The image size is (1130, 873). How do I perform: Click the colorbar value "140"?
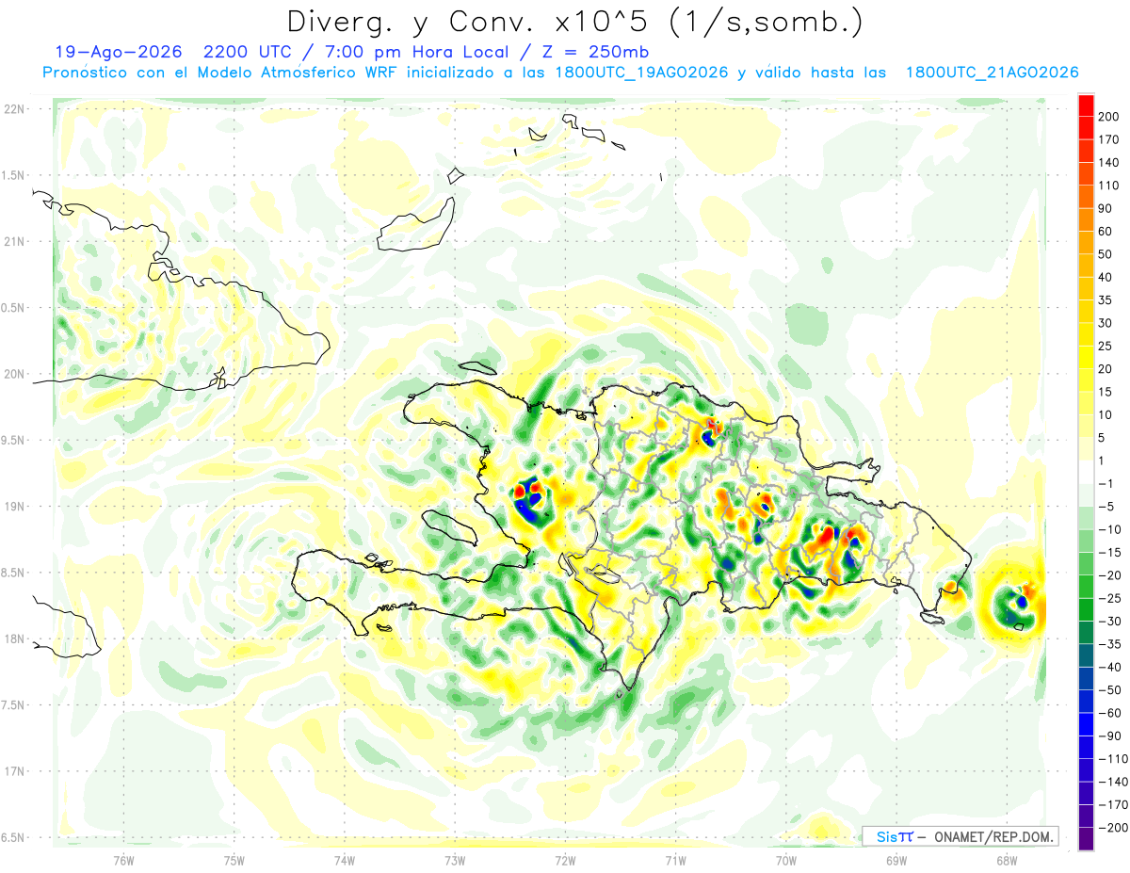pos(1107,163)
